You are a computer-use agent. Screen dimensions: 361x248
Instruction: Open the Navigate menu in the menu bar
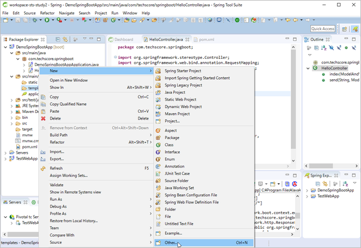pyautogui.click(x=67, y=12)
